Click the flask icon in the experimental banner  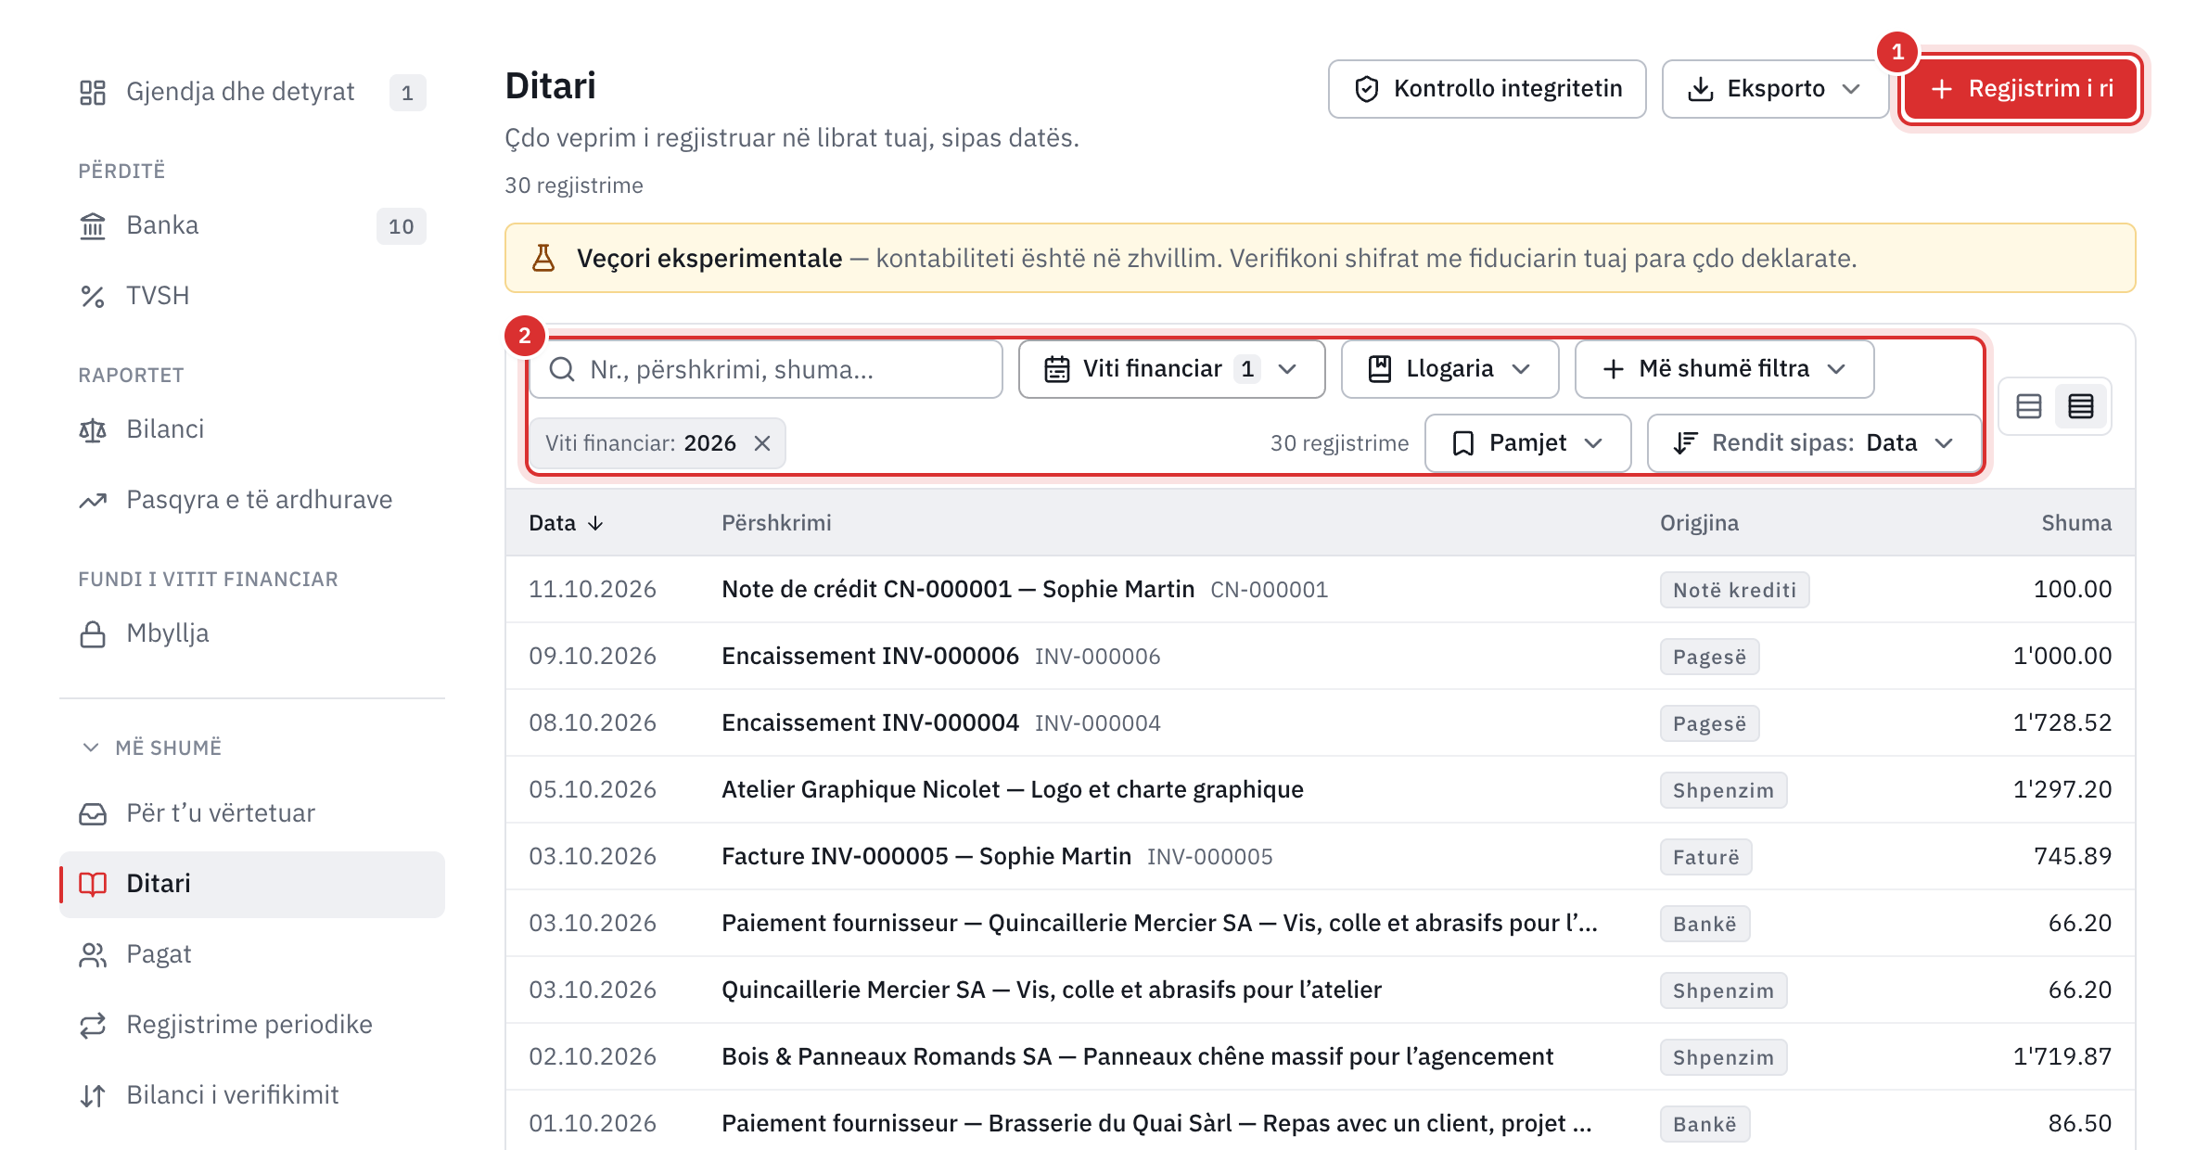543,258
